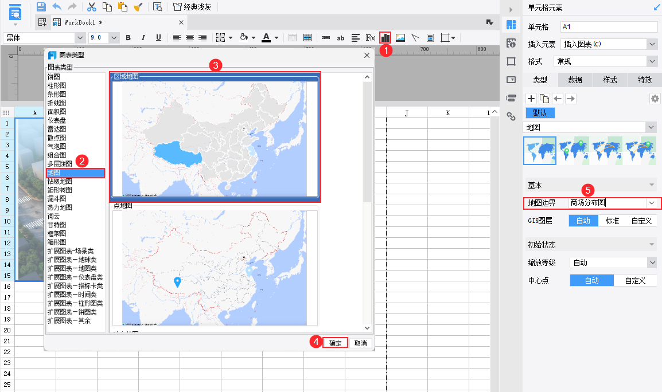
Task: Open the 格式 dropdown showing 常规
Action: 652,61
